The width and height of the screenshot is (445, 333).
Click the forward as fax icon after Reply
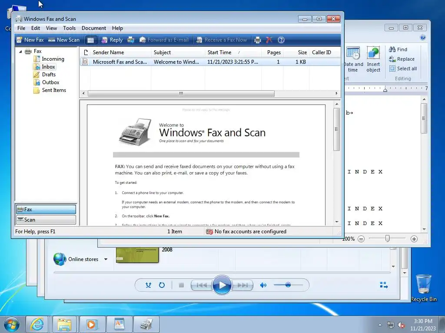click(131, 40)
